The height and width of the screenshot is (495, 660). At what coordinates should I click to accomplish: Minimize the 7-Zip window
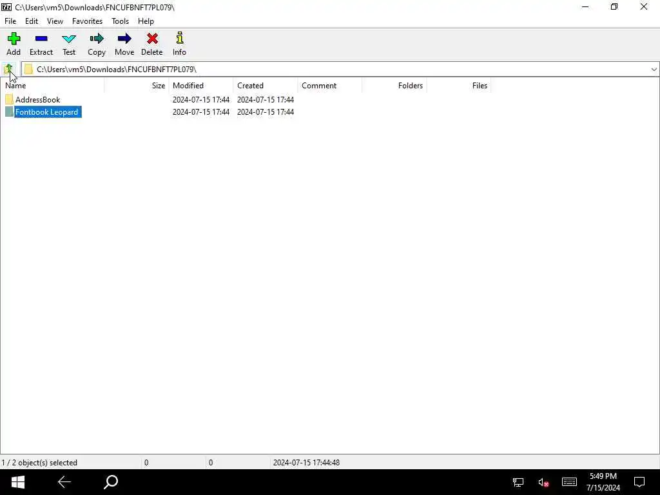coord(585,6)
